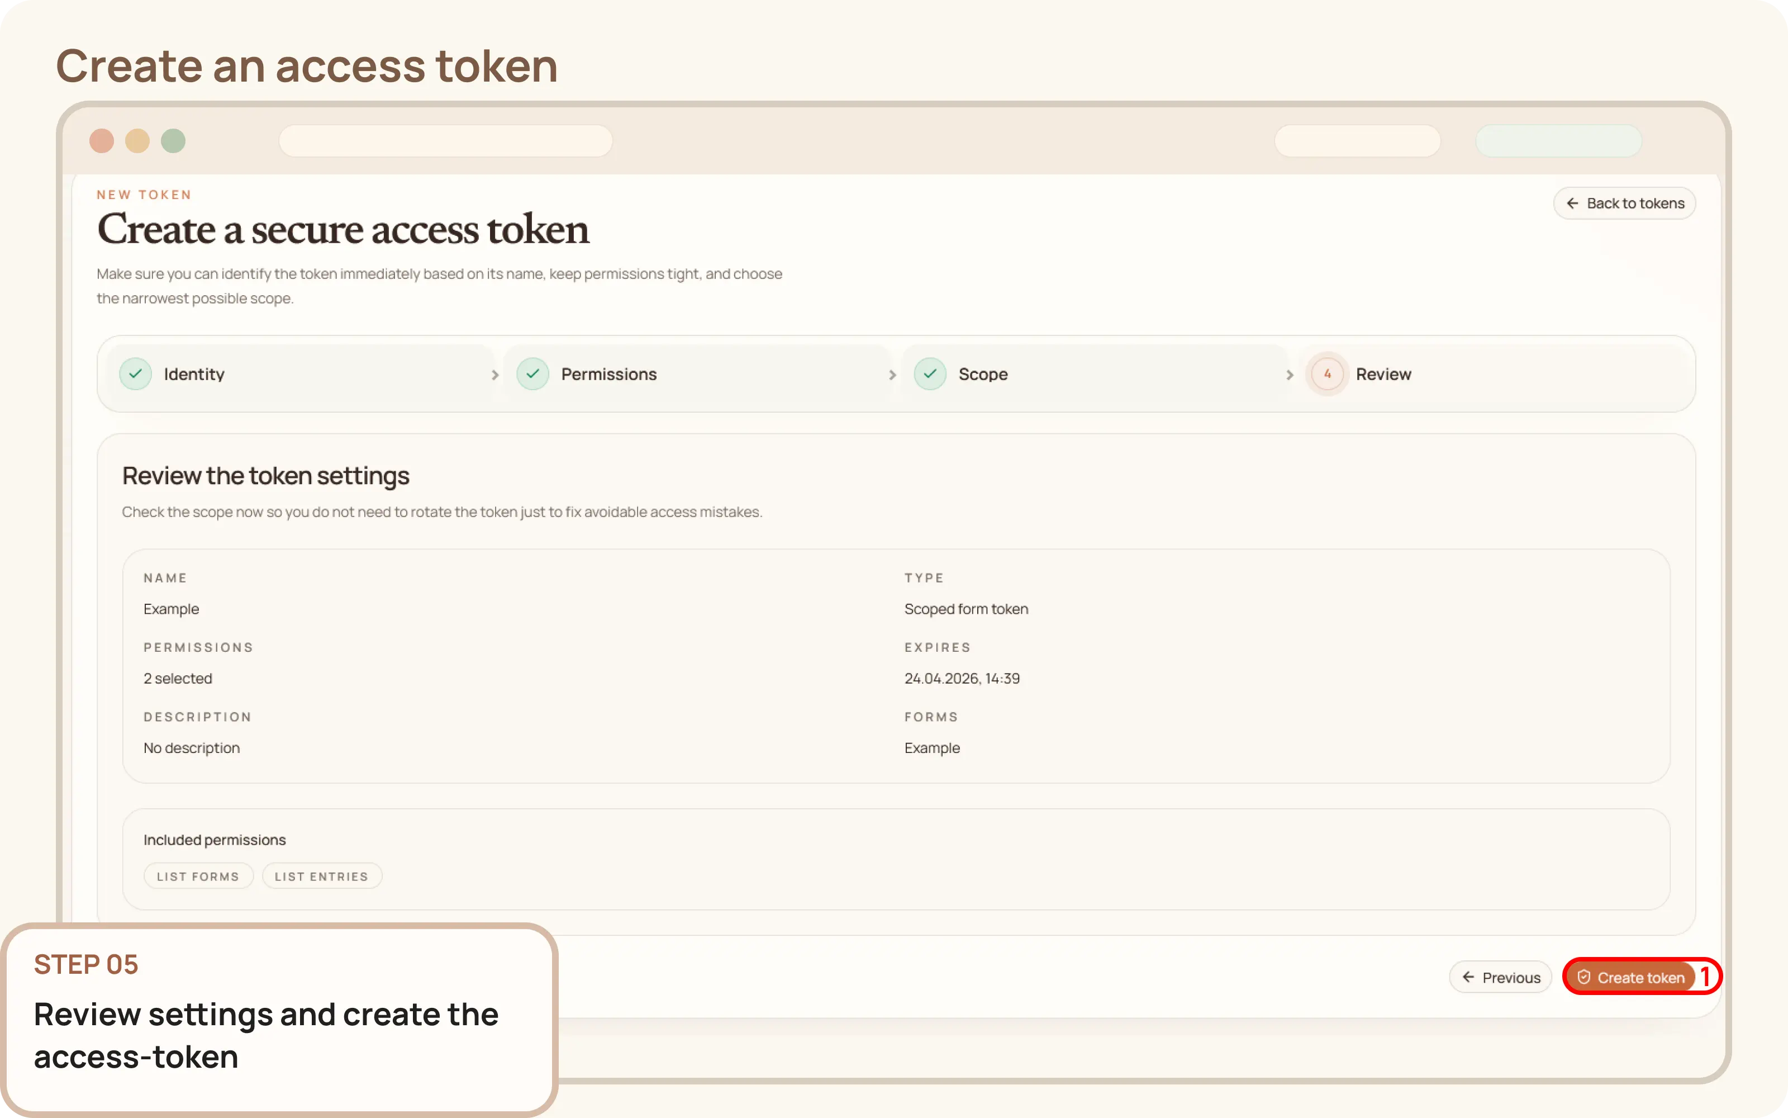
Task: Click the Back to tokens link
Action: click(x=1625, y=203)
